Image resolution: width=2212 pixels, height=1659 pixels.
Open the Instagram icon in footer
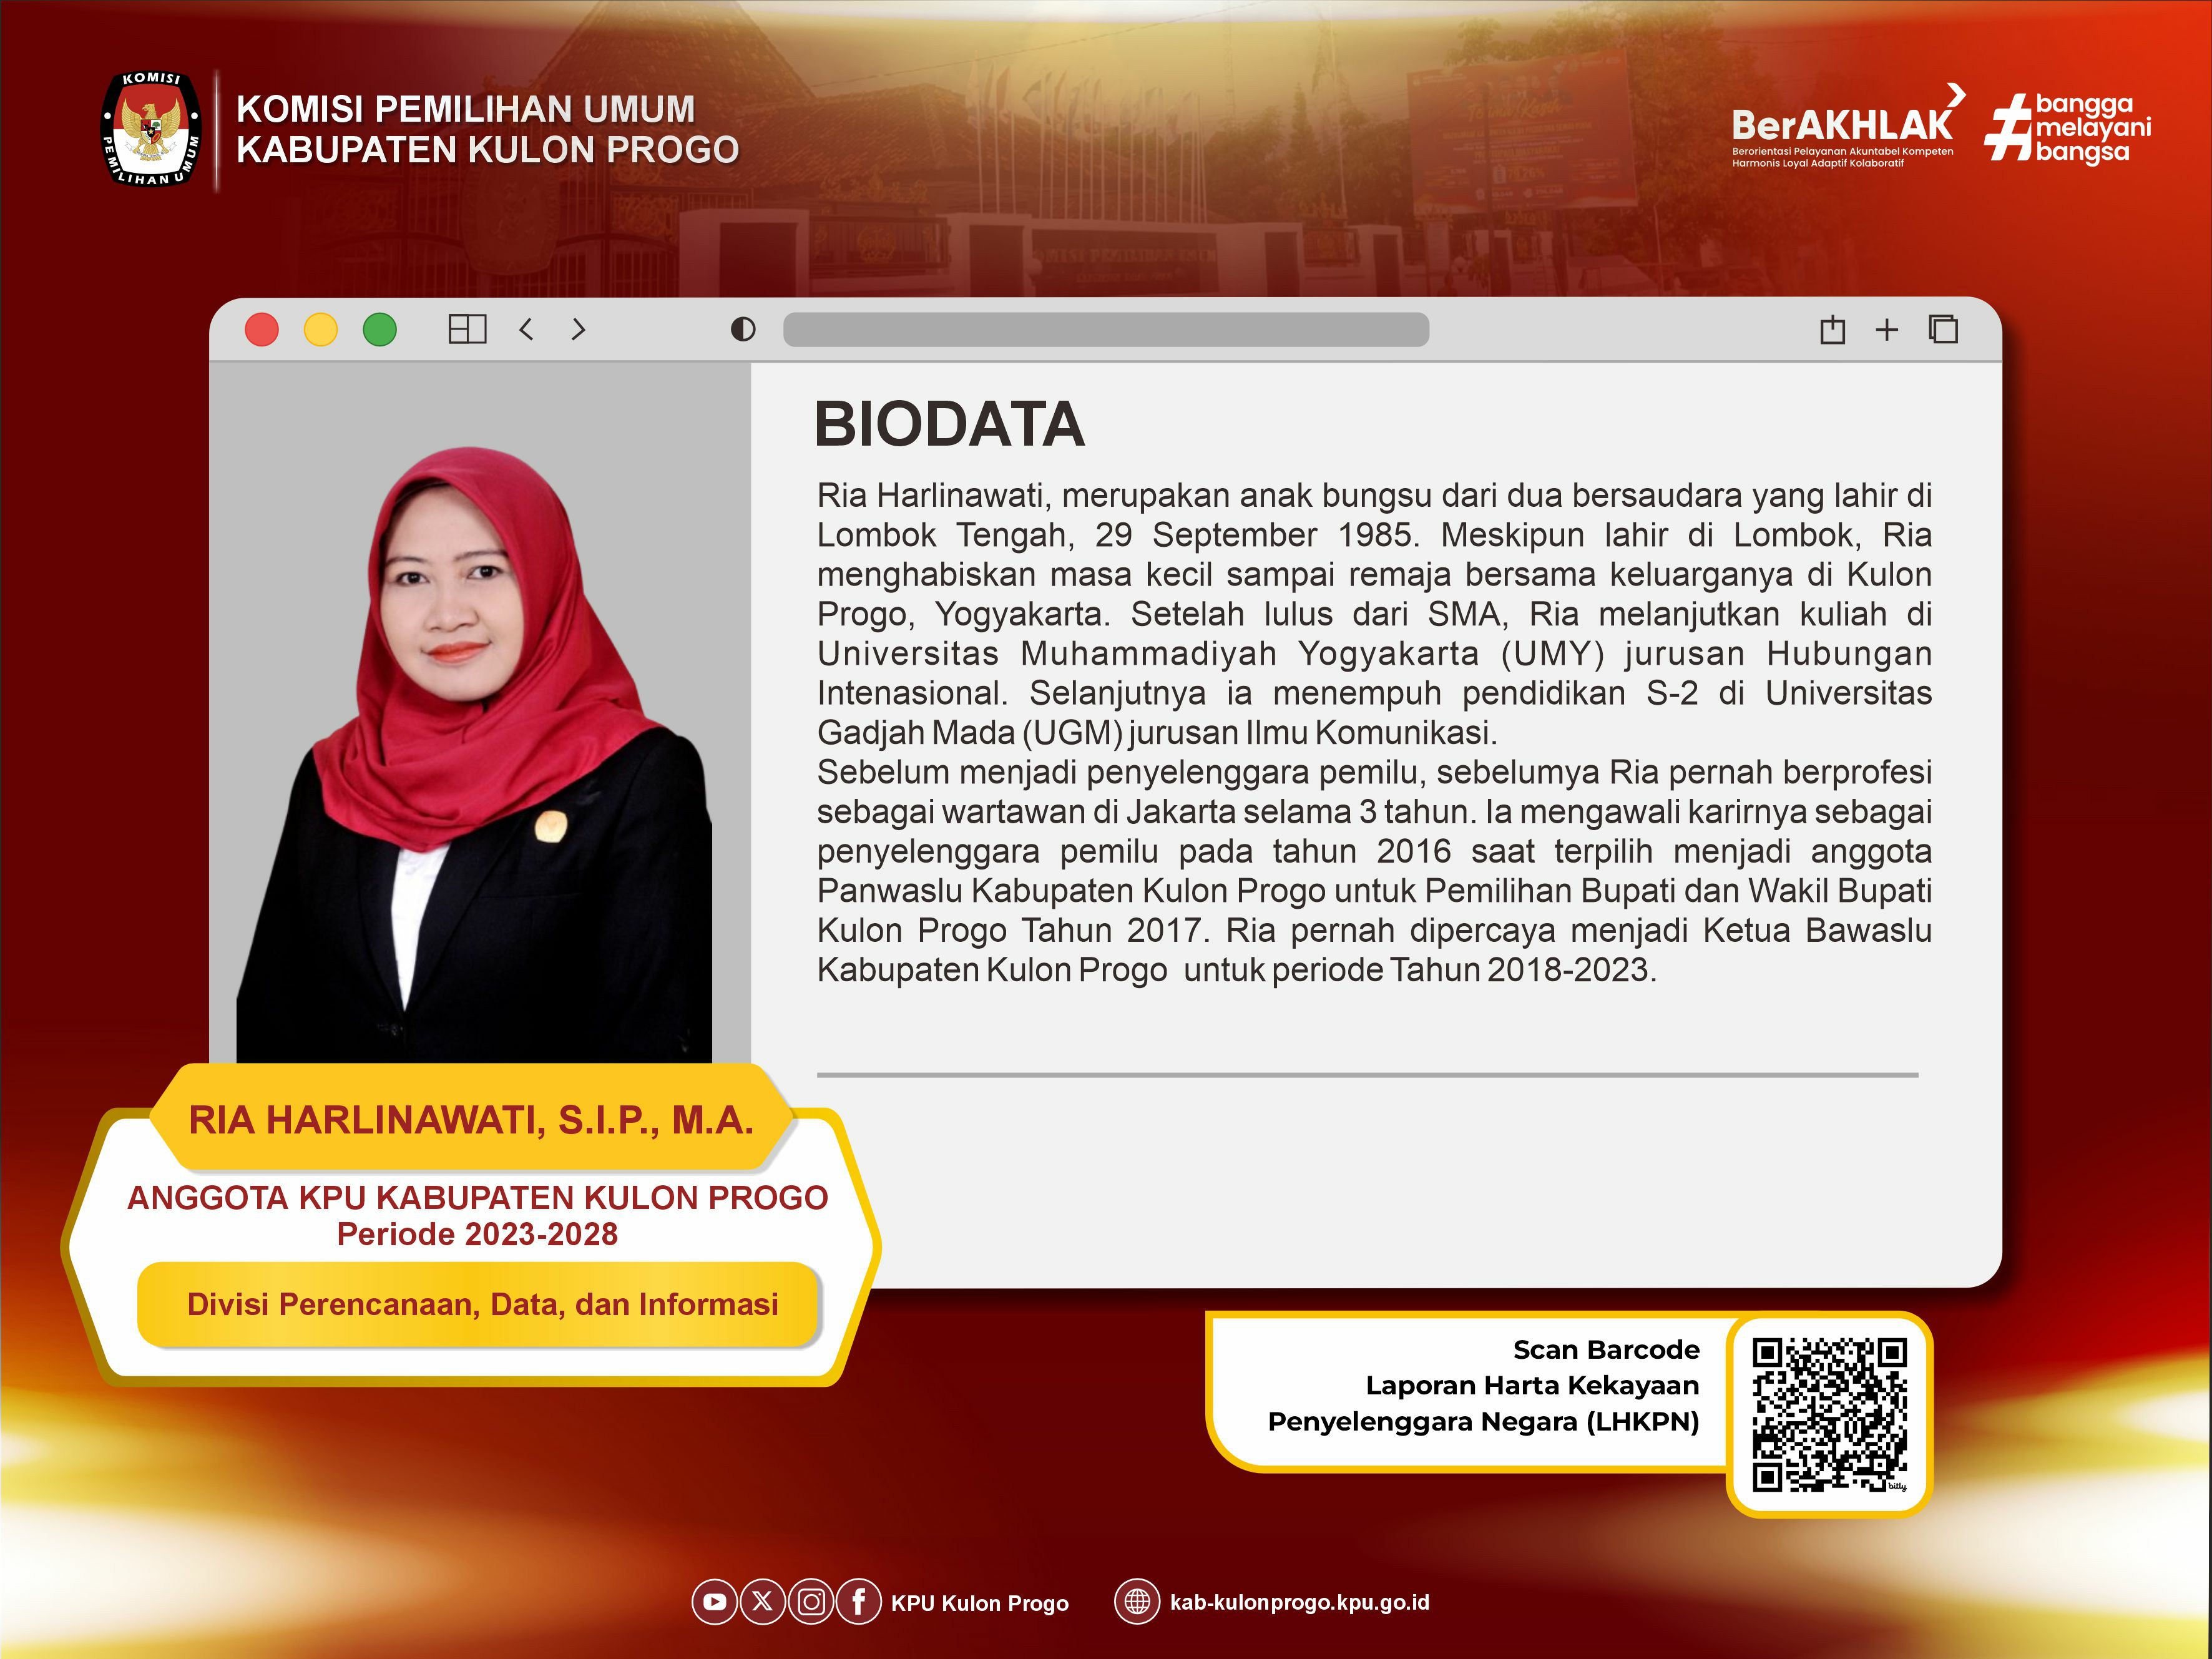(x=812, y=1602)
